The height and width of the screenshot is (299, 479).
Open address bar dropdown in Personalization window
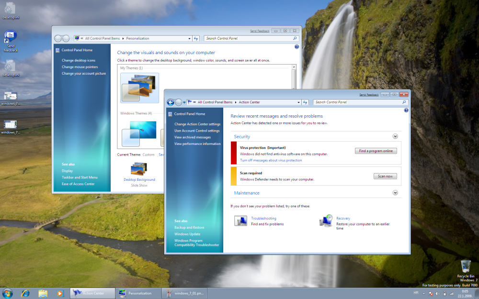(x=189, y=39)
